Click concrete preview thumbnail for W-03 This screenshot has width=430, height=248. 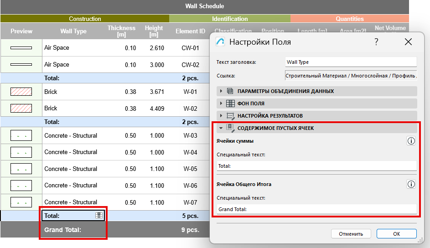pos(21,135)
